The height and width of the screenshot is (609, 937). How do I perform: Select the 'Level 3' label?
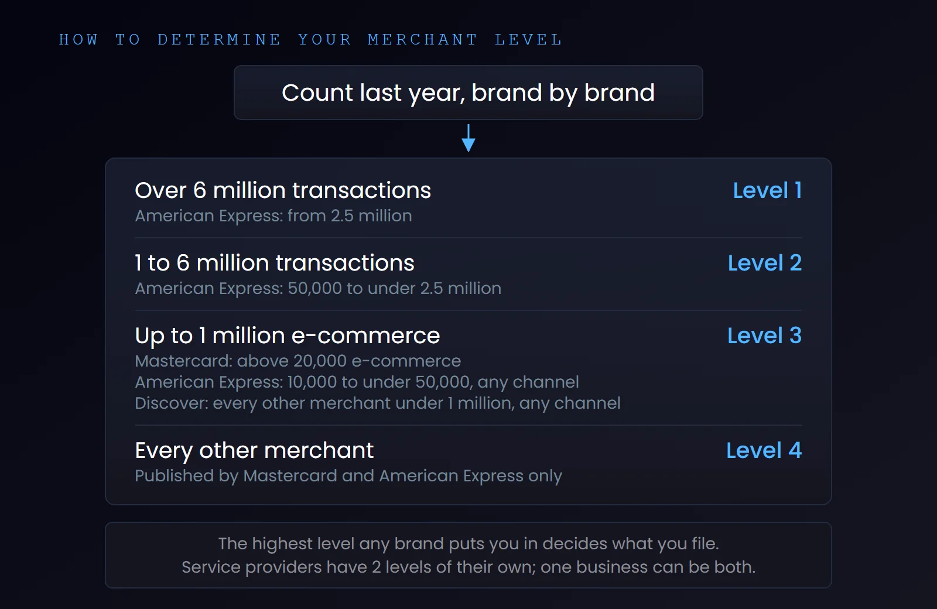[x=764, y=336]
